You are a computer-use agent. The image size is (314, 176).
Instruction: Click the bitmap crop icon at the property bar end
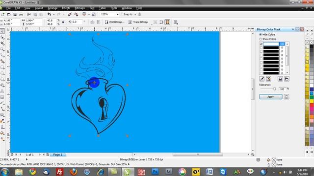click(176, 22)
